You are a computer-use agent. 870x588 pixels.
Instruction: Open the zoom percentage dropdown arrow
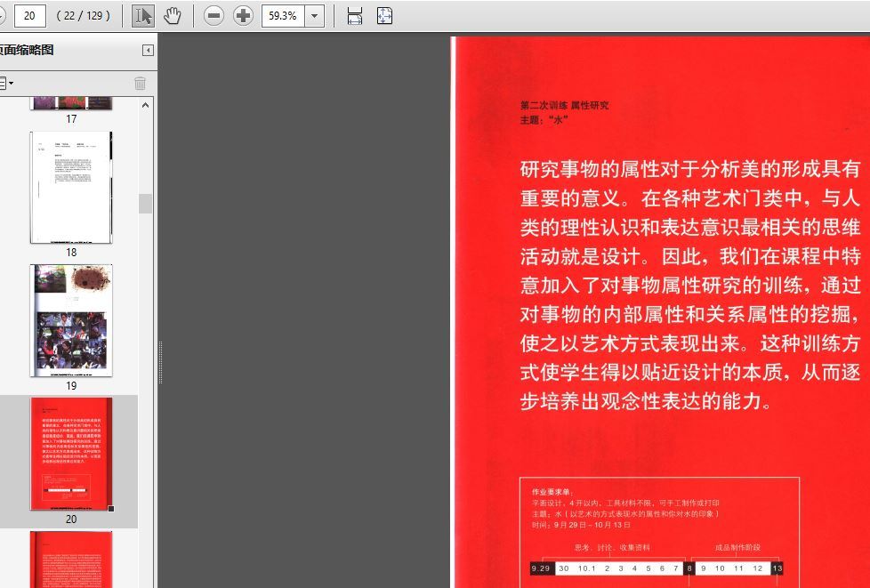(x=315, y=15)
